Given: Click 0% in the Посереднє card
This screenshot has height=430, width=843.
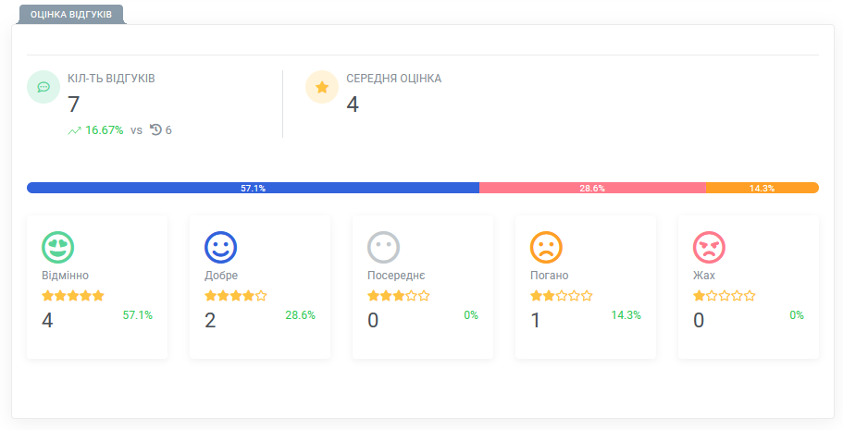Looking at the screenshot, I should pyautogui.click(x=471, y=315).
